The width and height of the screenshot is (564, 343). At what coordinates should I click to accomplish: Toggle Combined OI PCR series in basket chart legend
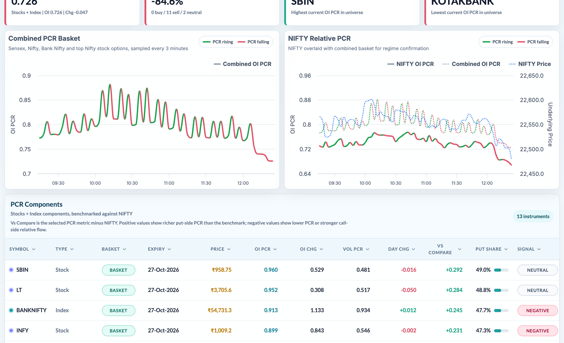click(243, 64)
